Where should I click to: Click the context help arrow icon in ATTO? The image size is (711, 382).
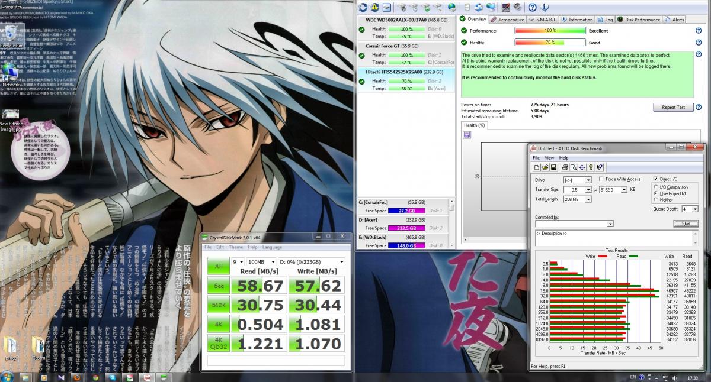[600, 167]
